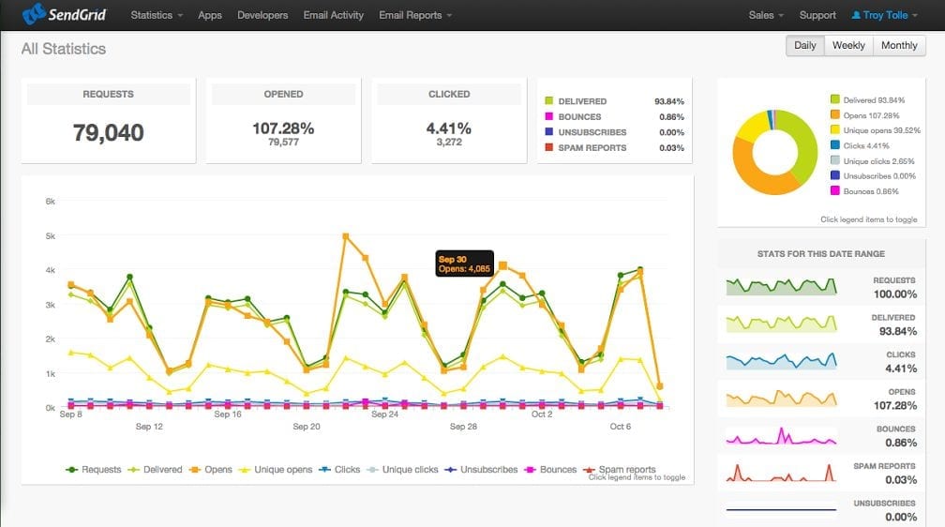Toggle Unique clicks in chart legend
Image resolution: width=945 pixels, height=527 pixels.
pyautogui.click(x=402, y=469)
